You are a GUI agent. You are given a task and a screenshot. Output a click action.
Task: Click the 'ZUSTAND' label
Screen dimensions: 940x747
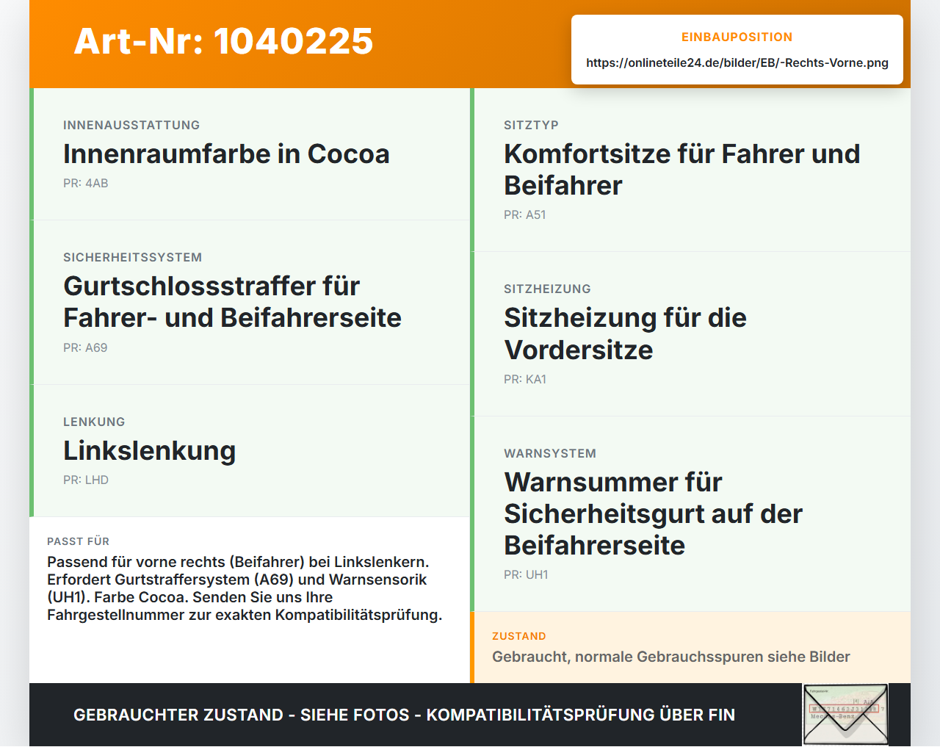click(x=519, y=636)
